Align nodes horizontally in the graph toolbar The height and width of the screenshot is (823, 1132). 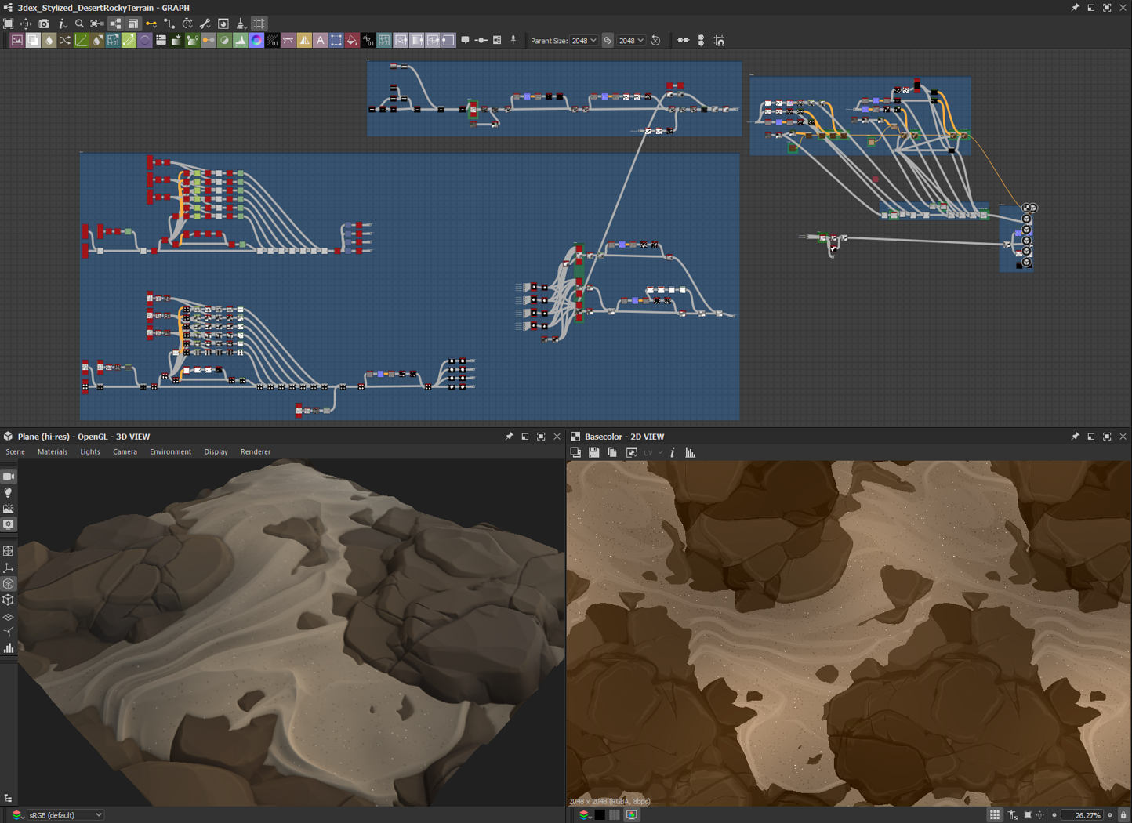[x=683, y=41]
